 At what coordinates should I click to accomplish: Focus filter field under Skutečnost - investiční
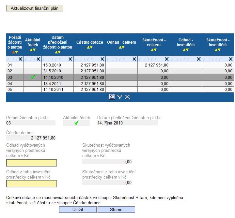tap(215, 59)
